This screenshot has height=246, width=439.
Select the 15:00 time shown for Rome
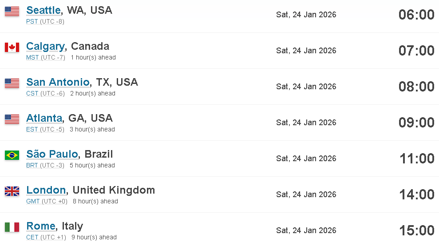[x=417, y=230]
